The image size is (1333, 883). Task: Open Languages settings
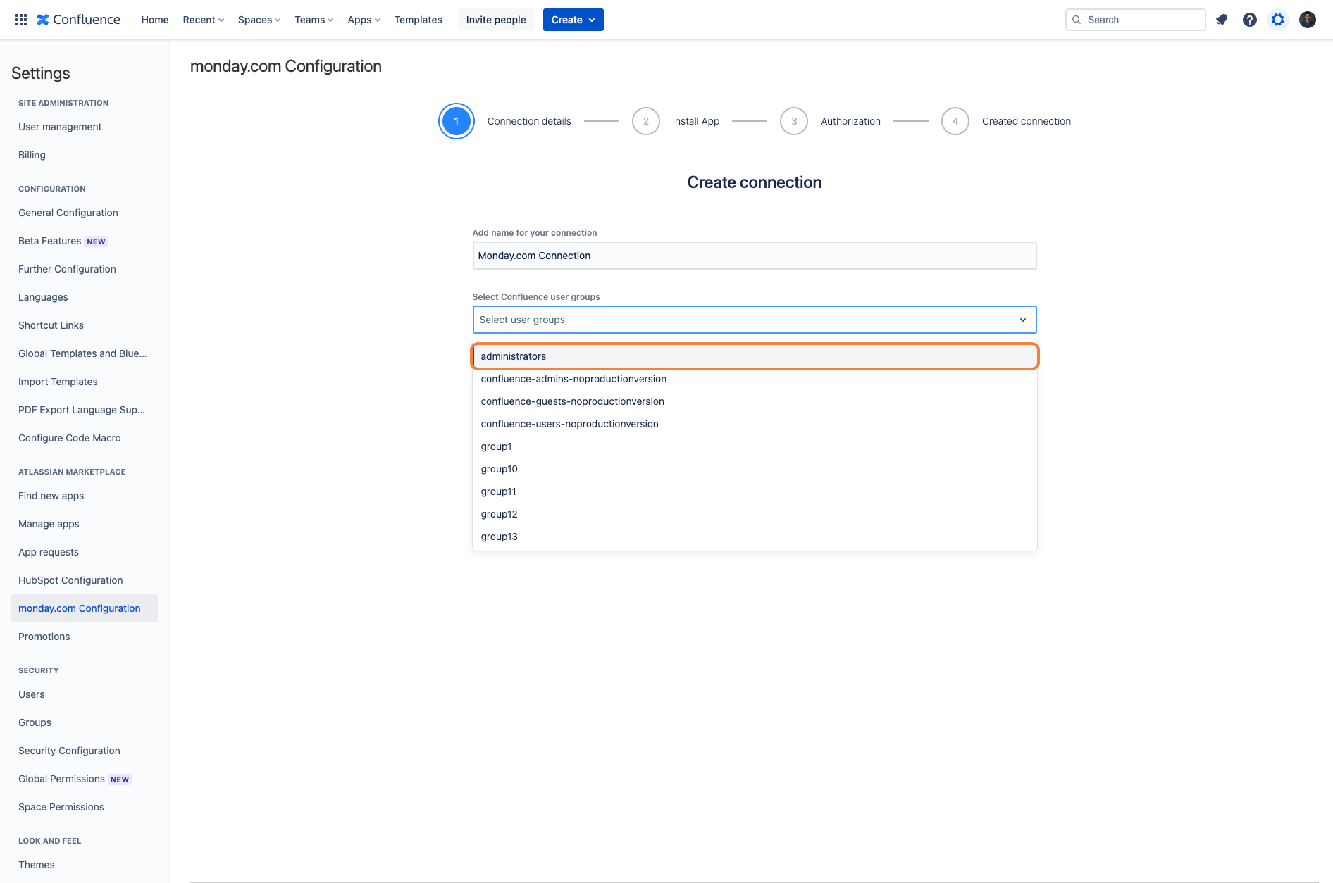tap(43, 297)
